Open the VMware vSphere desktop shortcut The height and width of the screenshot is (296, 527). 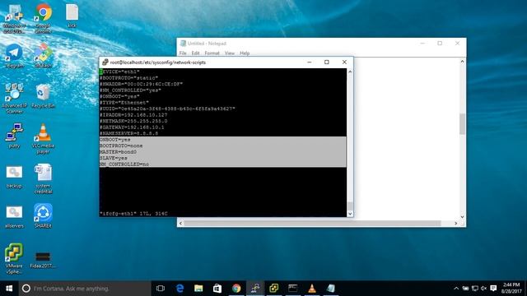pos(14,259)
